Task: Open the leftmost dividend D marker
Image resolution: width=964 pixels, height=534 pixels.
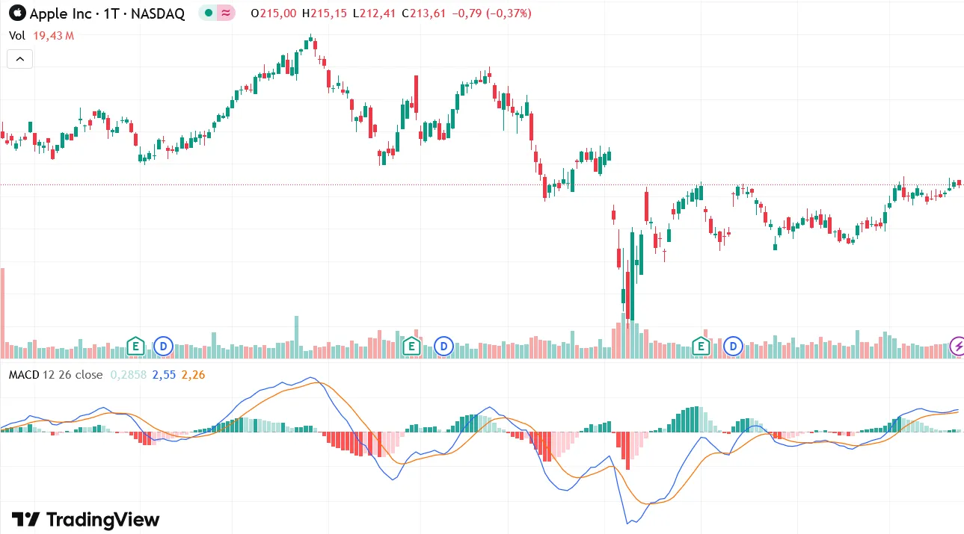Action: (164, 346)
